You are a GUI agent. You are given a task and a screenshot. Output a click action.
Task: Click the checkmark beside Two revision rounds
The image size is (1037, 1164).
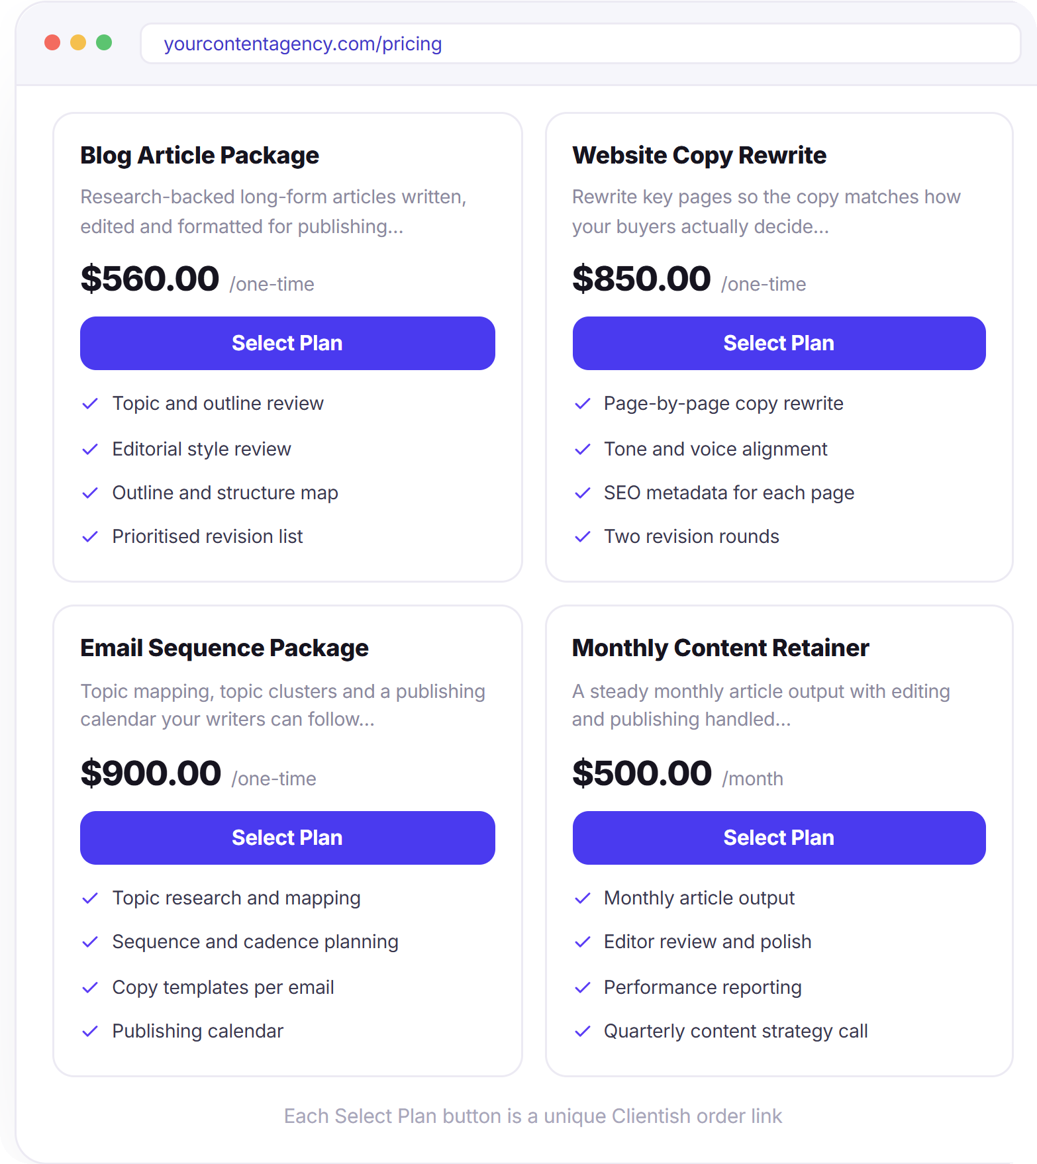click(x=582, y=537)
